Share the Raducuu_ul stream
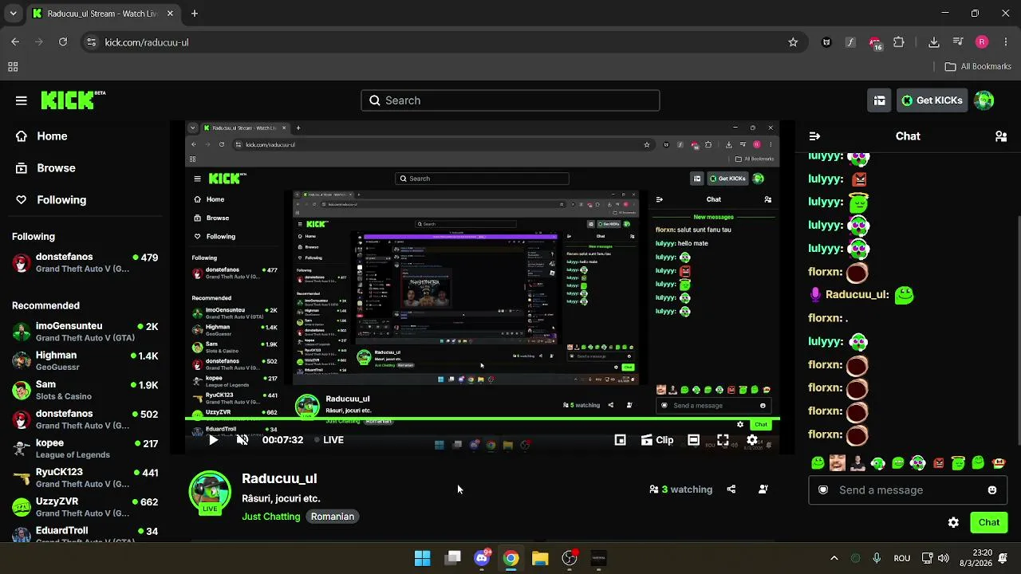The height and width of the screenshot is (574, 1021). click(x=731, y=489)
